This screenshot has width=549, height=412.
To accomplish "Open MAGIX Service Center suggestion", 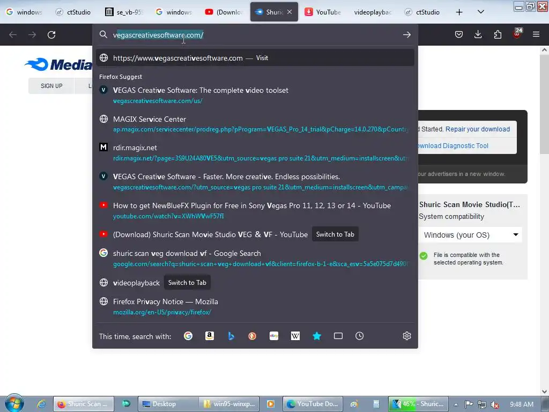I will coord(255,124).
